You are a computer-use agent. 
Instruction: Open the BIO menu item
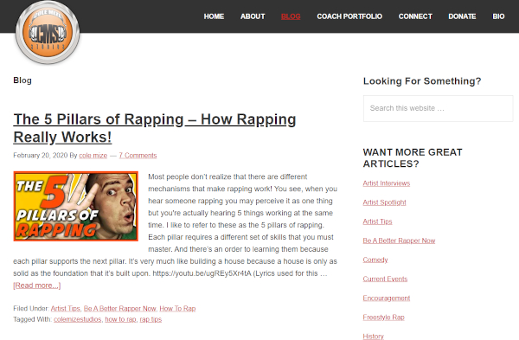[498, 16]
